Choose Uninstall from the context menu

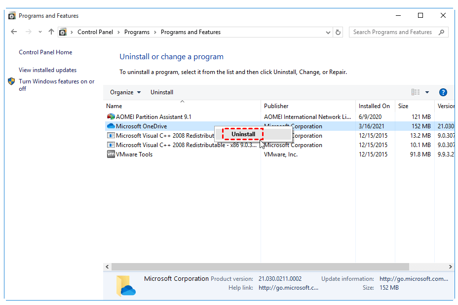pos(243,134)
